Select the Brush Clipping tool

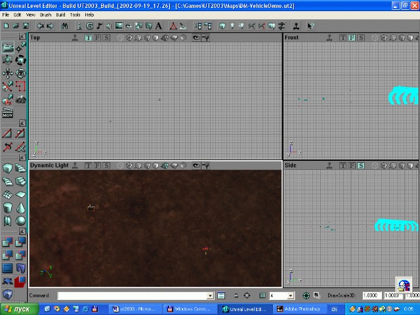point(8,86)
